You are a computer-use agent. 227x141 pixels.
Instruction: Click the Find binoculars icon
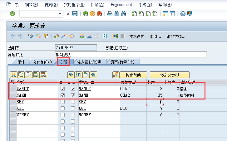click(x=117, y=14)
